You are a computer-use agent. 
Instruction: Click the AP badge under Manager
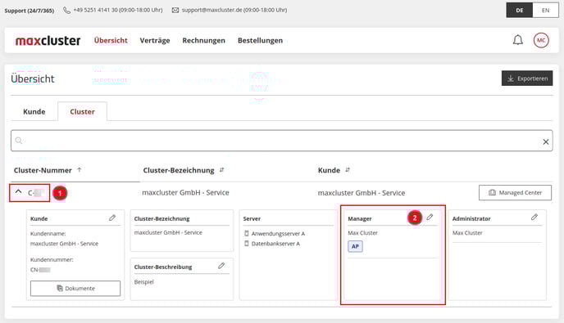(x=355, y=246)
